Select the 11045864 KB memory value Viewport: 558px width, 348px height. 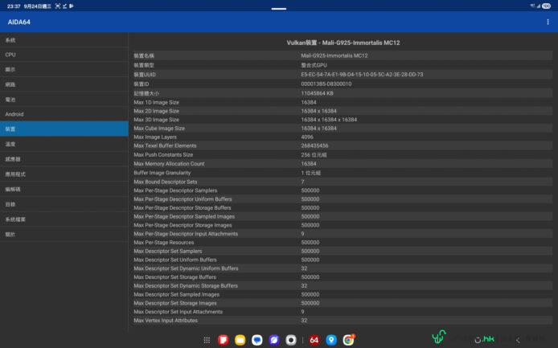(317, 93)
